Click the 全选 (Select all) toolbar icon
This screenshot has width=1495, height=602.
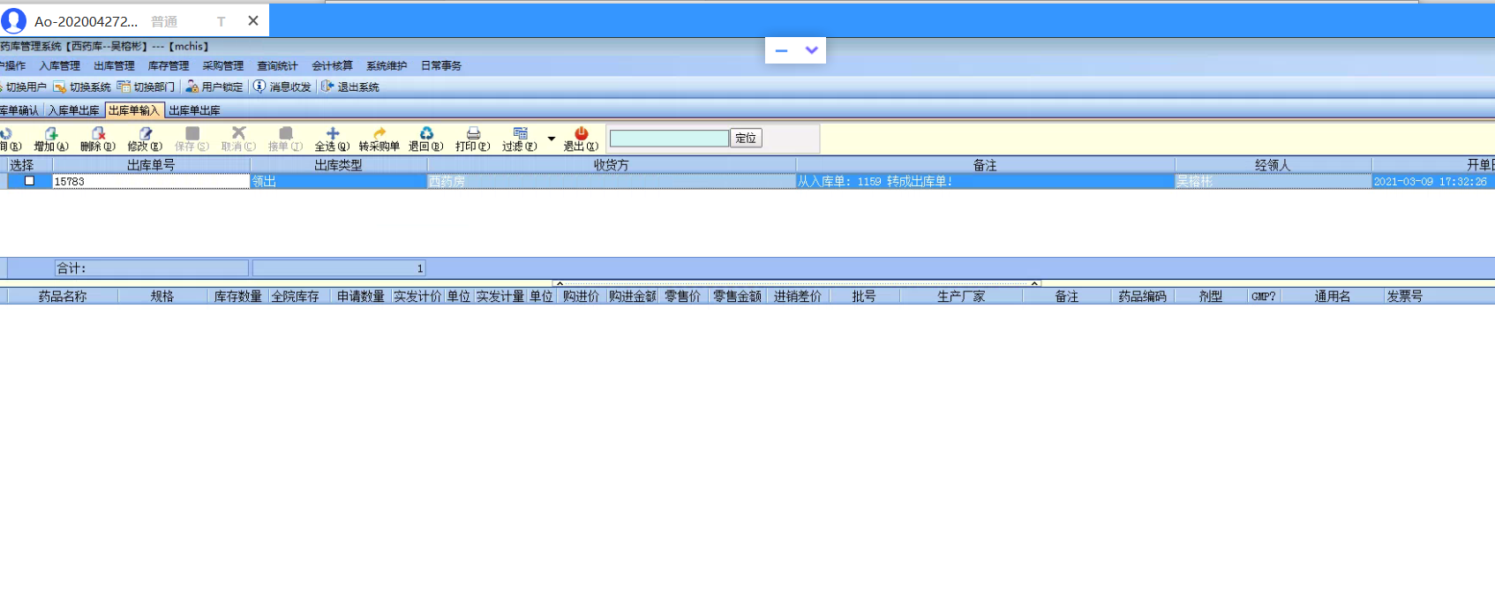pyautogui.click(x=333, y=139)
